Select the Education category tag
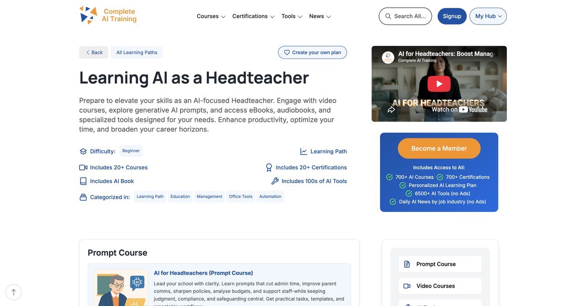 pos(180,197)
